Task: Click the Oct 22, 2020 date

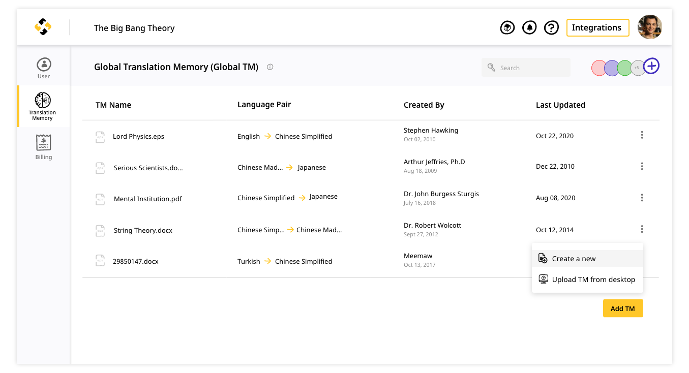Action: [555, 136]
